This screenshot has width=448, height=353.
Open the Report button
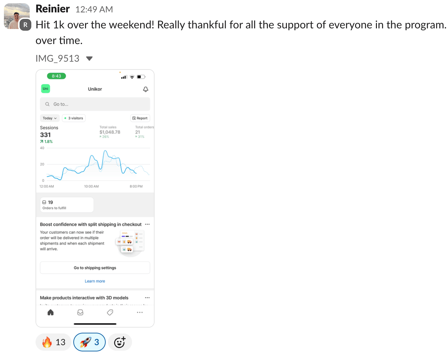[x=140, y=118]
